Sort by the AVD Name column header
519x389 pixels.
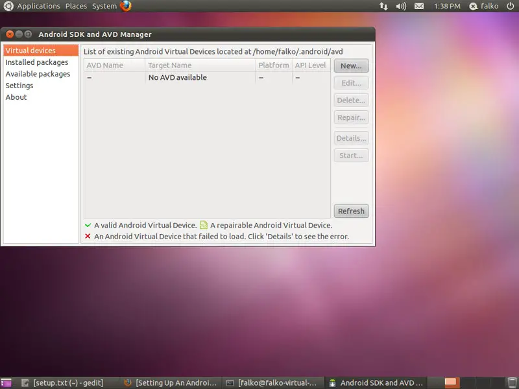115,65
